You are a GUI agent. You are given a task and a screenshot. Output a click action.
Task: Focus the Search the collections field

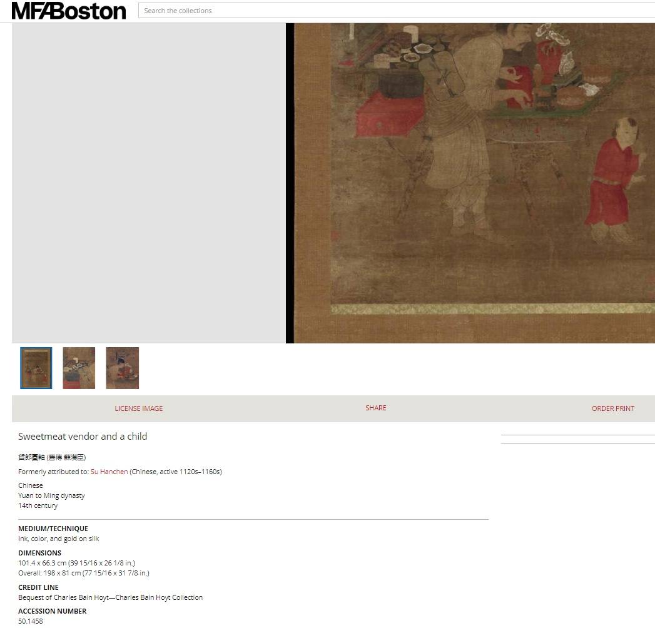point(394,11)
